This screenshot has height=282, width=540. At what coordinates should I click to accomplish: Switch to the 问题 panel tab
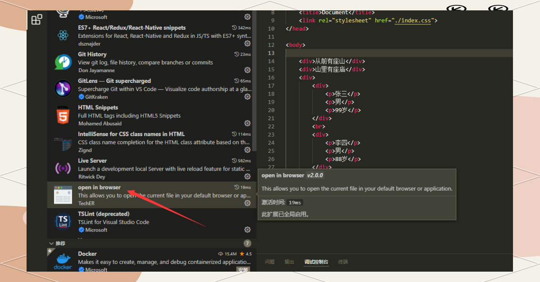pyautogui.click(x=270, y=262)
